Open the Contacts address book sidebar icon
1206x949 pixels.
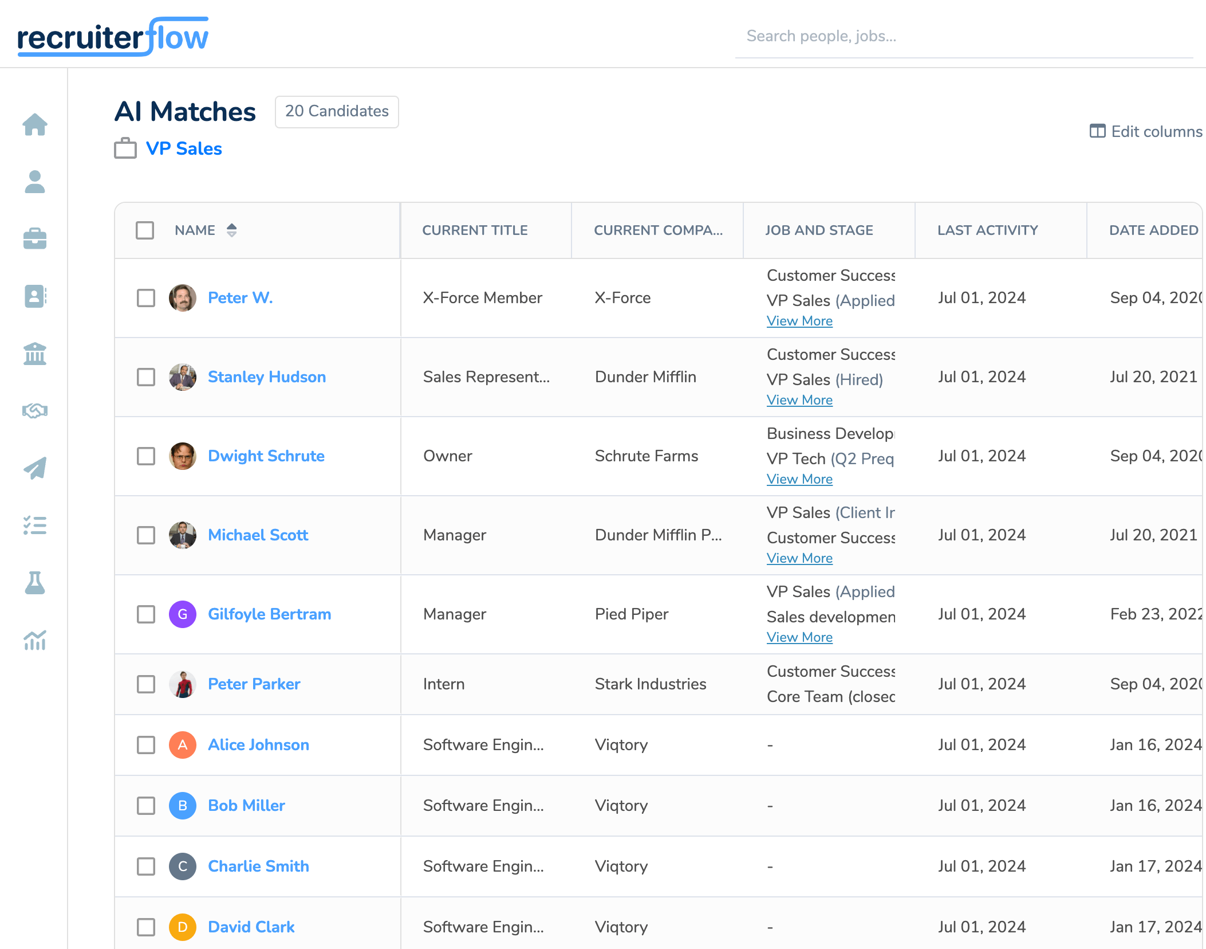pos(35,296)
